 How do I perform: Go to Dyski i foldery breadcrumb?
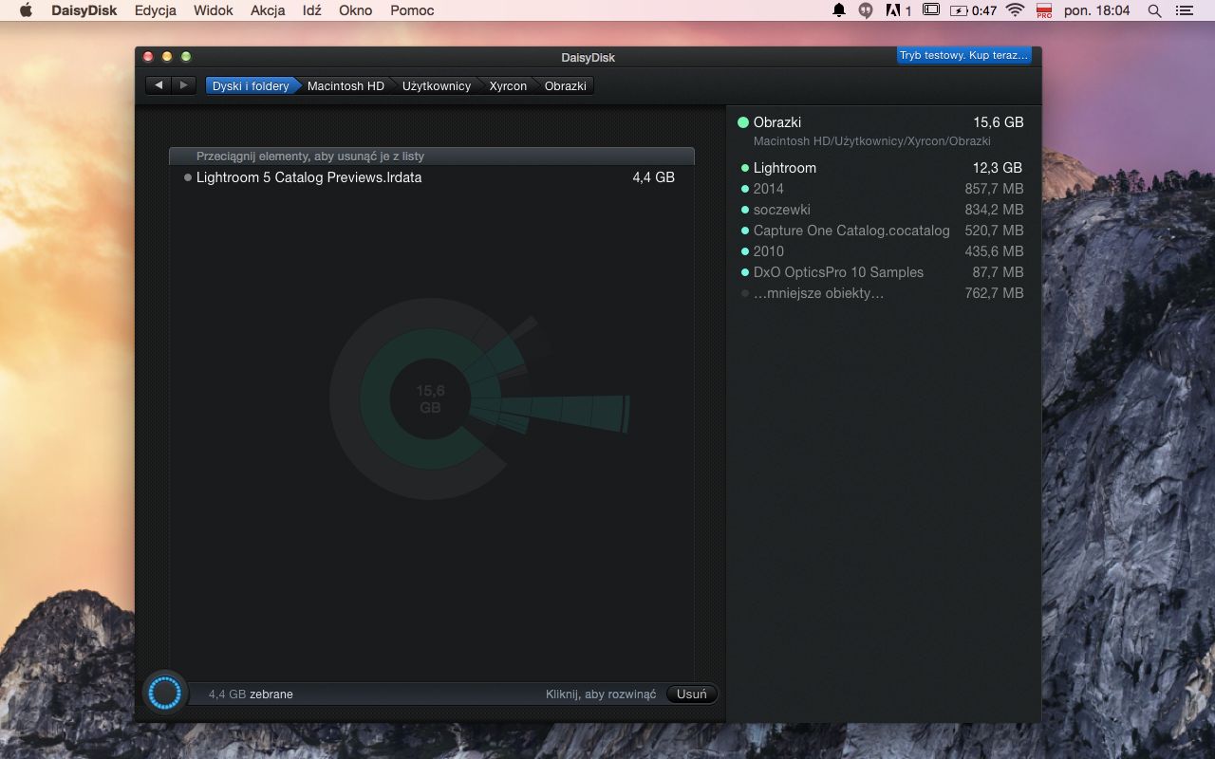point(251,85)
